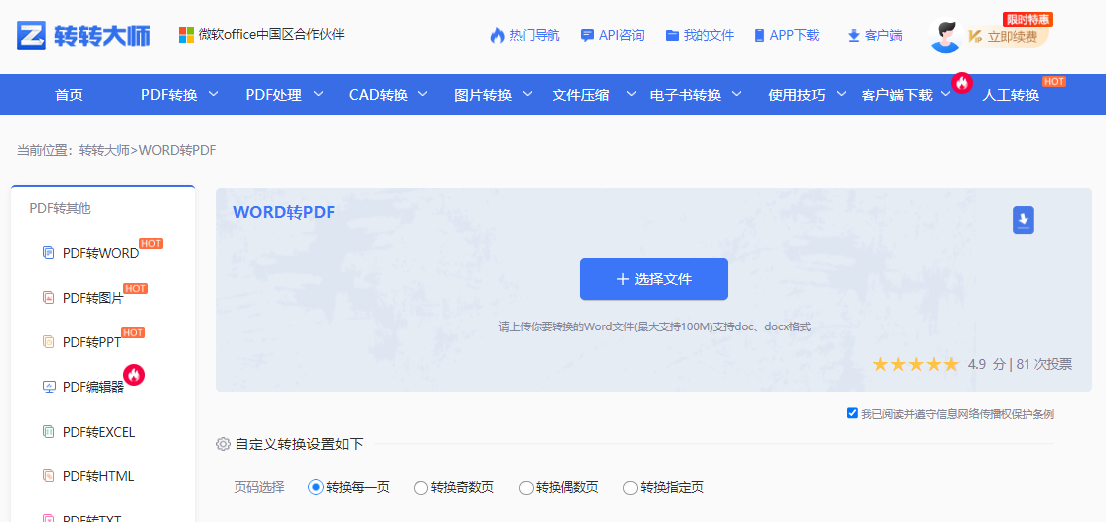Expand the 使用技巧 dropdown chevron

pyautogui.click(x=841, y=93)
